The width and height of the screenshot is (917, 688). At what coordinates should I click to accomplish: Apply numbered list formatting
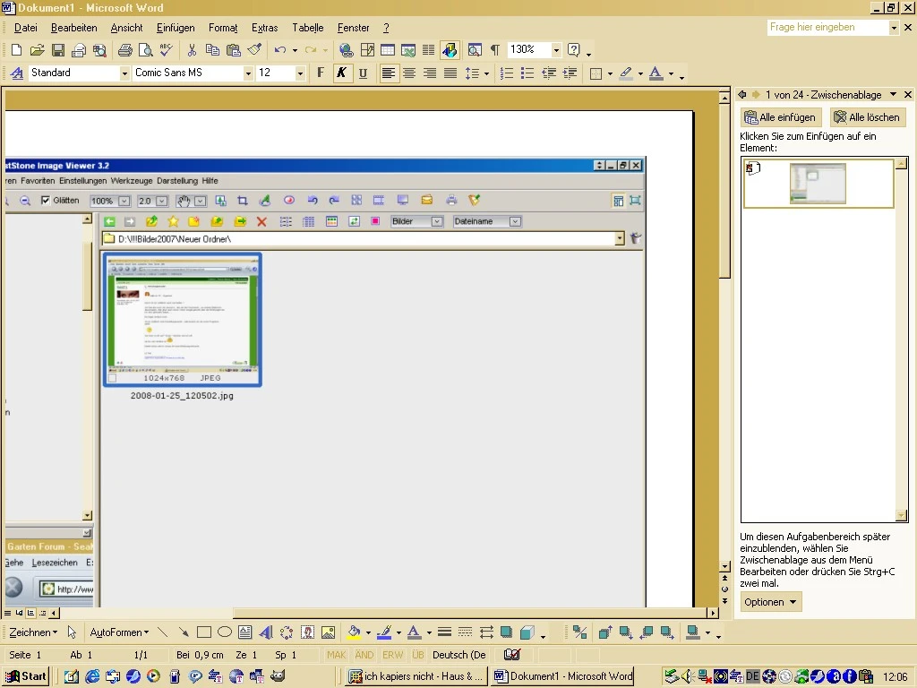[x=507, y=73]
